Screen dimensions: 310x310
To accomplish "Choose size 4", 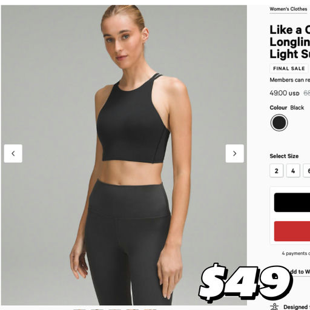I will [x=293, y=171].
